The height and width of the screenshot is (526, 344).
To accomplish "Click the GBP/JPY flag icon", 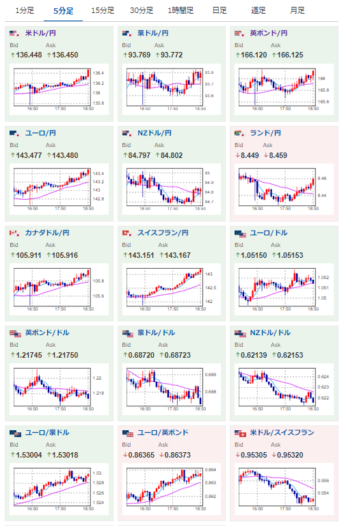I will [x=239, y=34].
